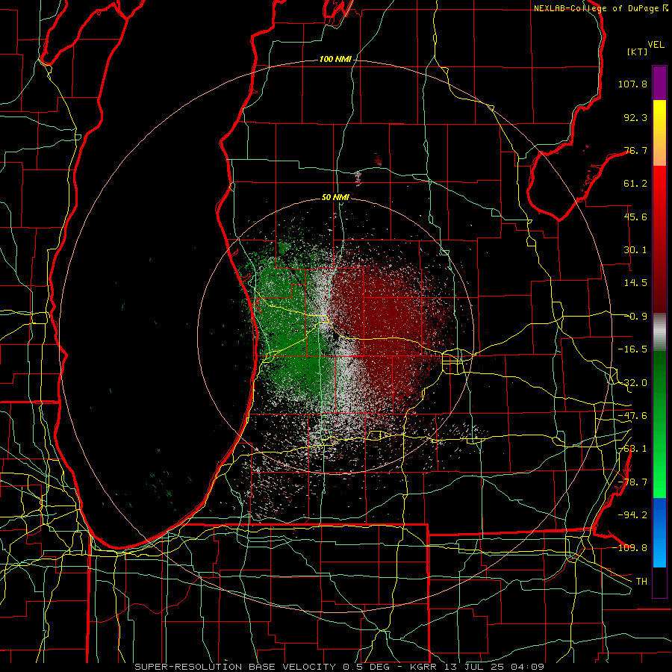Click the blue band of the color scale

coord(659,532)
